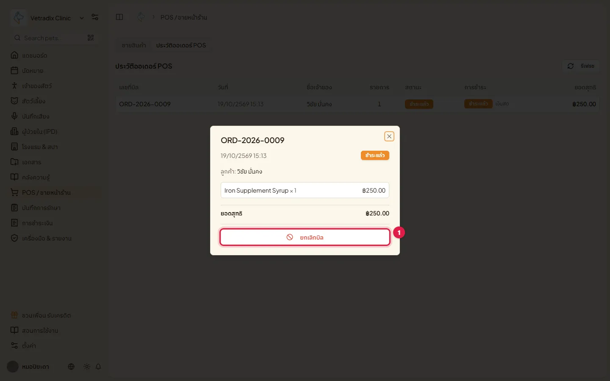
Task: Open เจ้าของสัตว์ pet owners page
Action: point(55,86)
